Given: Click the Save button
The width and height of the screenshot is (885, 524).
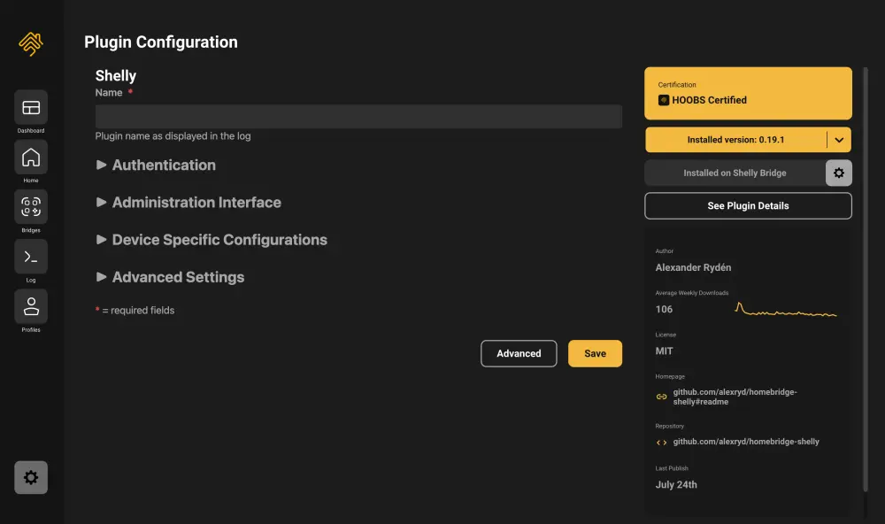Looking at the screenshot, I should point(595,353).
